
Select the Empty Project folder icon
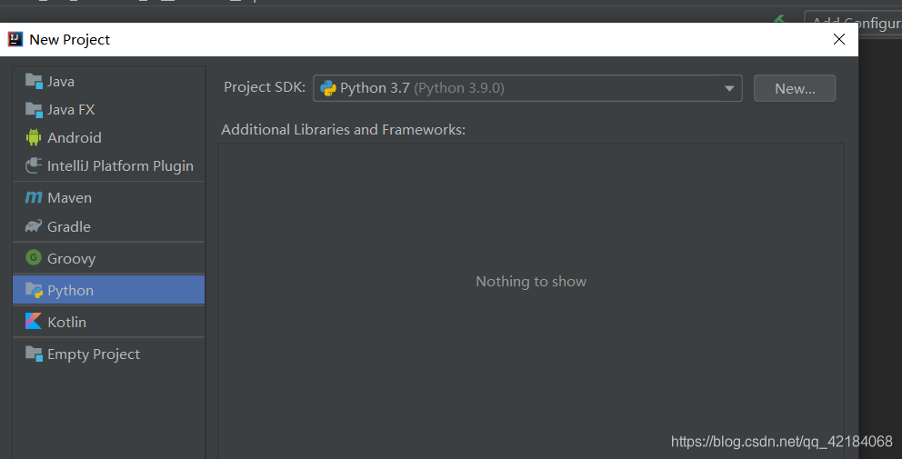tap(34, 354)
